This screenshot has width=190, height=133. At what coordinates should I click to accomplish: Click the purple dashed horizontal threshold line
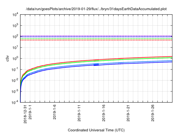89,36
